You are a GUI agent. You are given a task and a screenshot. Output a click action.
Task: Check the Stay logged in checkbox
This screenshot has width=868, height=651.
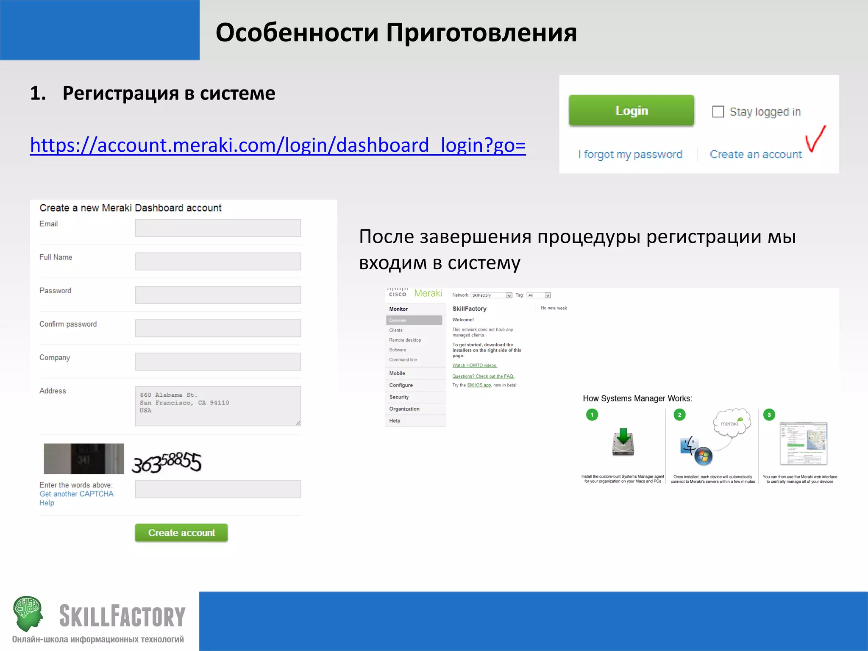tap(718, 111)
